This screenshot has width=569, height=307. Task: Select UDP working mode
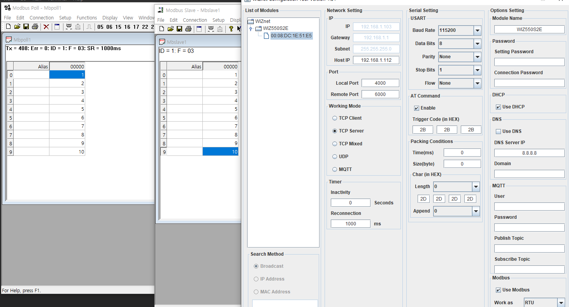point(335,157)
